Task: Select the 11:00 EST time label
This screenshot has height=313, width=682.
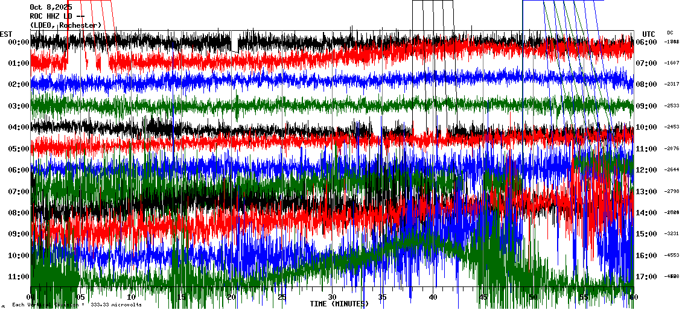Action: [x=19, y=277]
